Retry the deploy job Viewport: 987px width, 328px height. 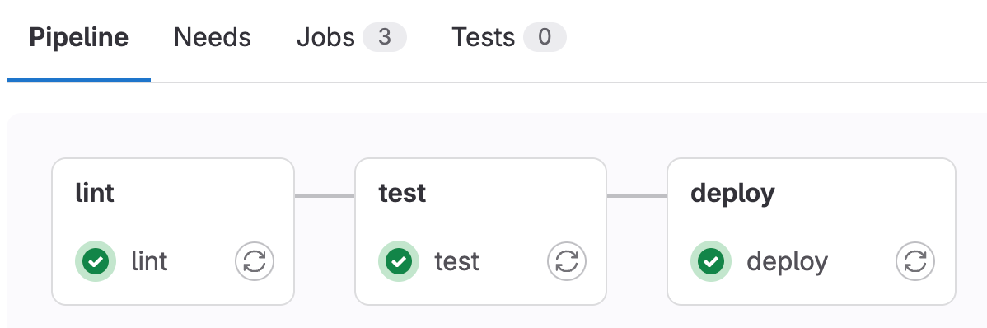(x=915, y=261)
